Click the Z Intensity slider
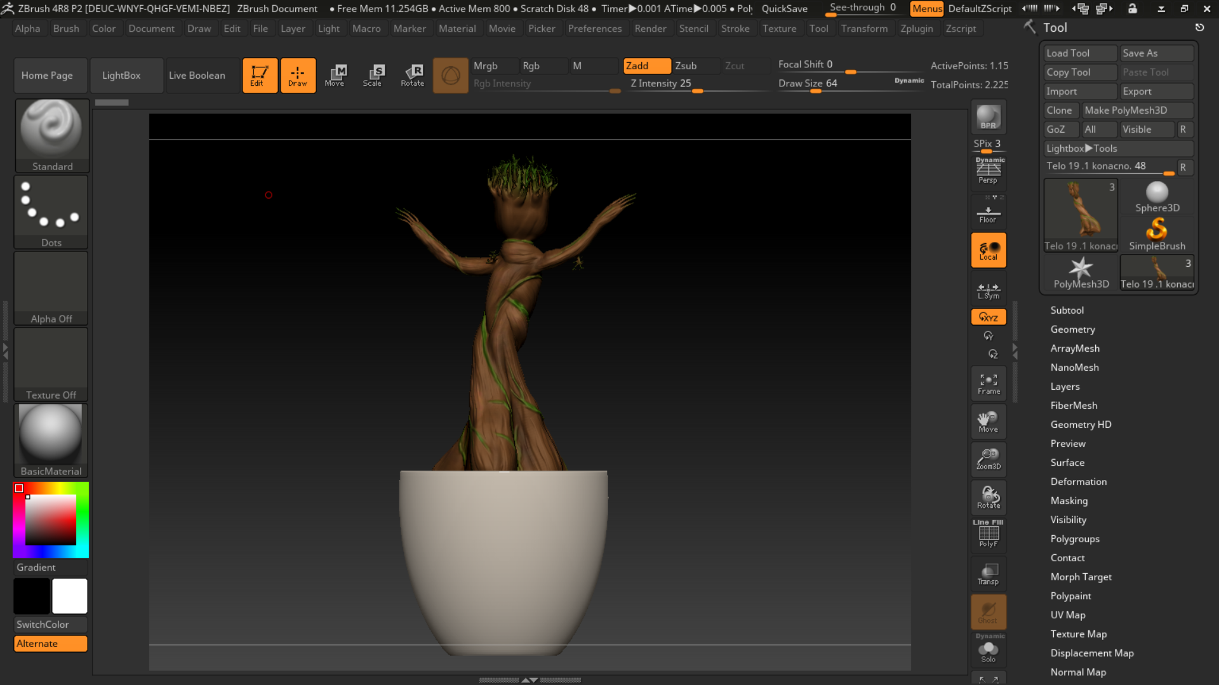The width and height of the screenshot is (1219, 685). (698, 84)
